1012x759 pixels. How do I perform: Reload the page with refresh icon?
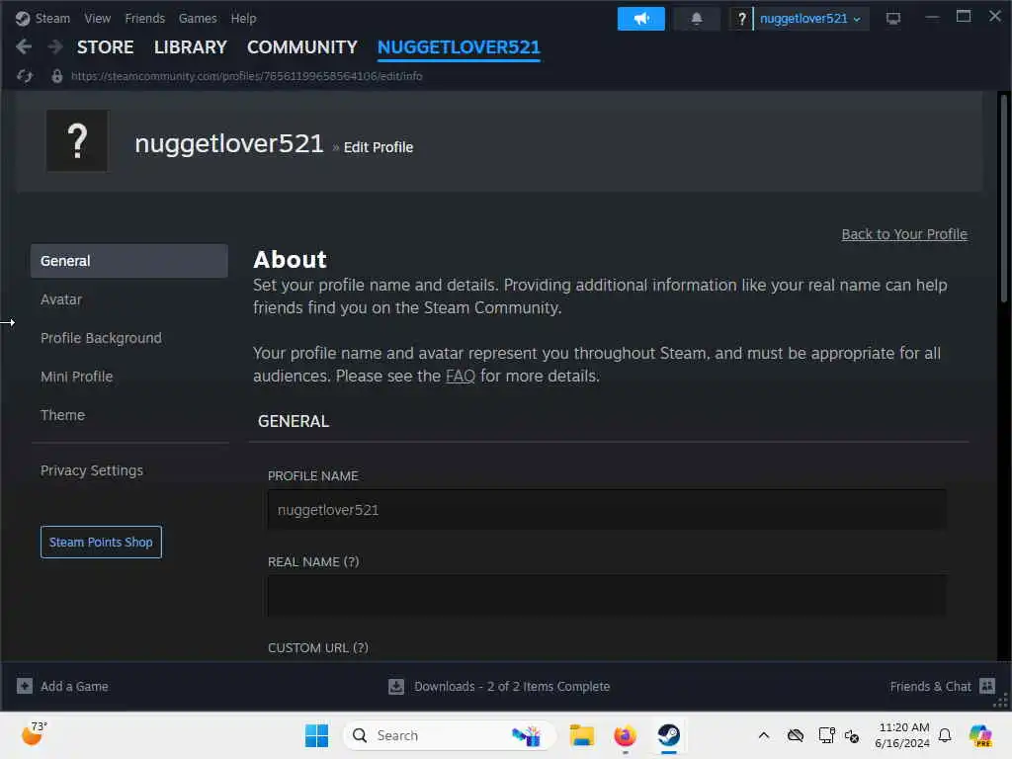pyautogui.click(x=25, y=76)
